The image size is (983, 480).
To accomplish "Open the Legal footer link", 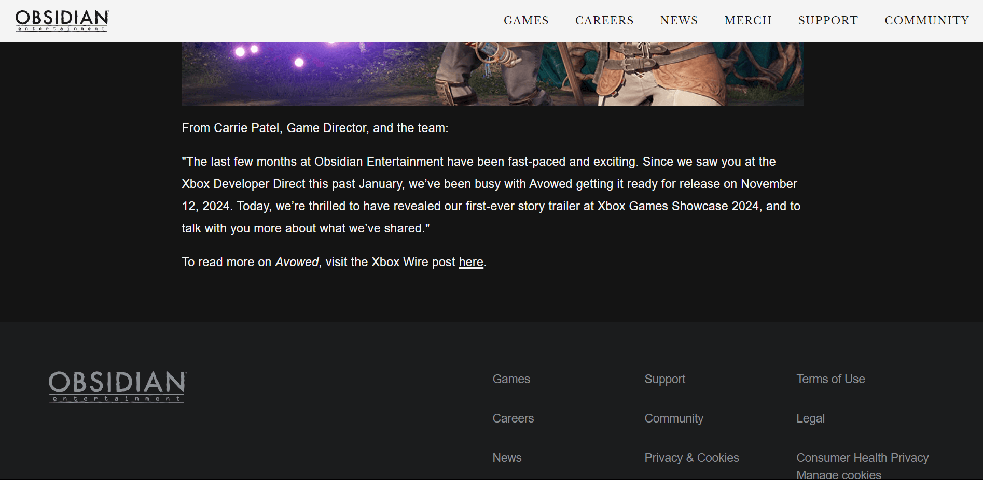I will (x=810, y=418).
